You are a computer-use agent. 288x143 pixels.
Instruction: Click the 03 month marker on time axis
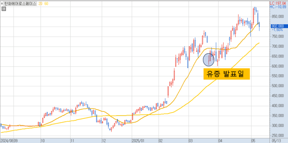click(x=191, y=141)
